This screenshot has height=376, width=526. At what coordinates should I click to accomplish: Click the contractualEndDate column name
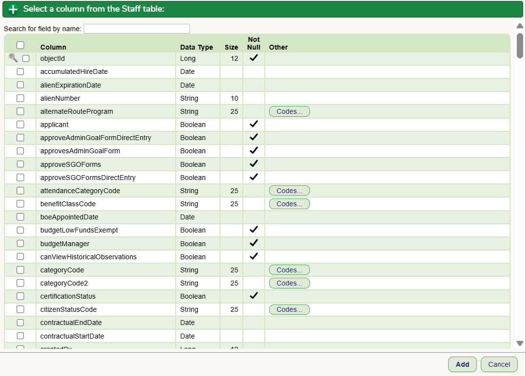pyautogui.click(x=71, y=322)
